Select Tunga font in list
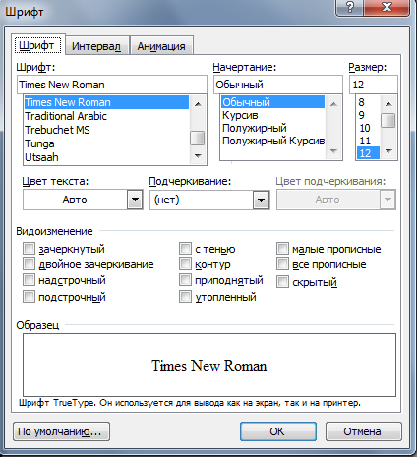Screen dimensions: 417x457 (x=106, y=143)
